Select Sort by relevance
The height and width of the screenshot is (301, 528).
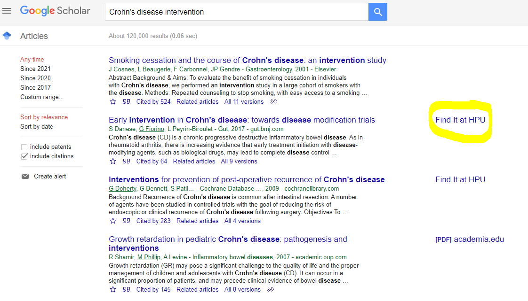coord(44,117)
